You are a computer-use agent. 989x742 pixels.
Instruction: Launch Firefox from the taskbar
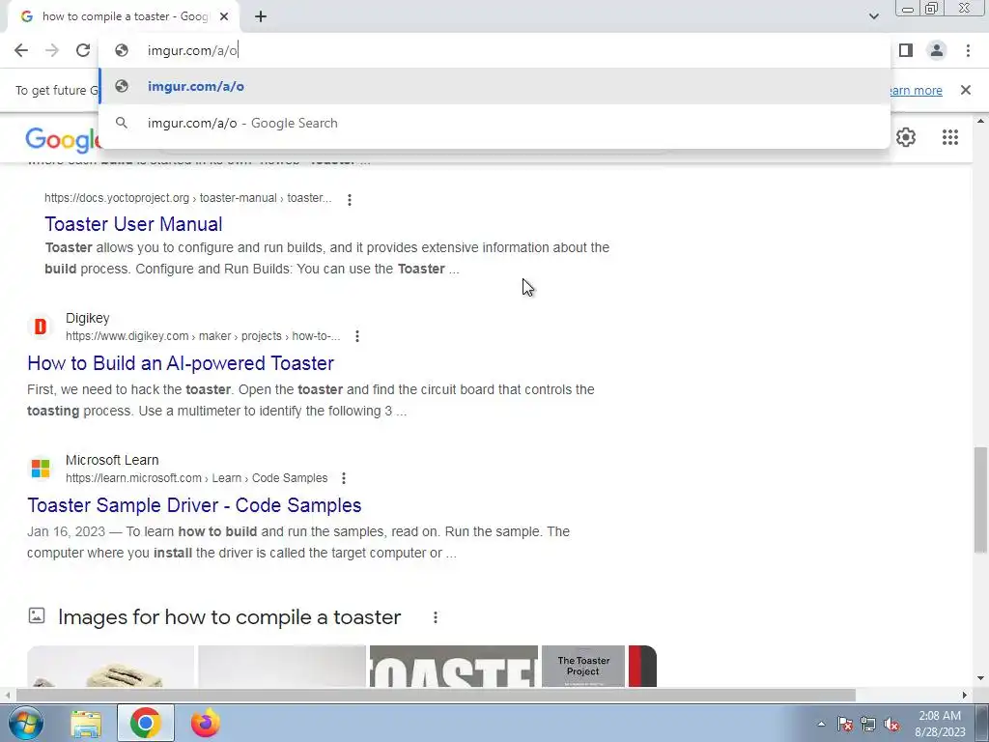coord(205,723)
